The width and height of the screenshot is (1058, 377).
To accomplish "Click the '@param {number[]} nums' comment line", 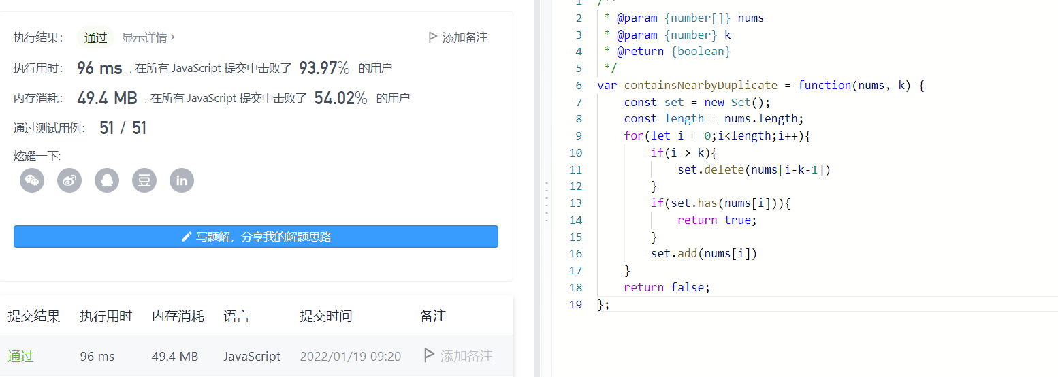I will [684, 18].
